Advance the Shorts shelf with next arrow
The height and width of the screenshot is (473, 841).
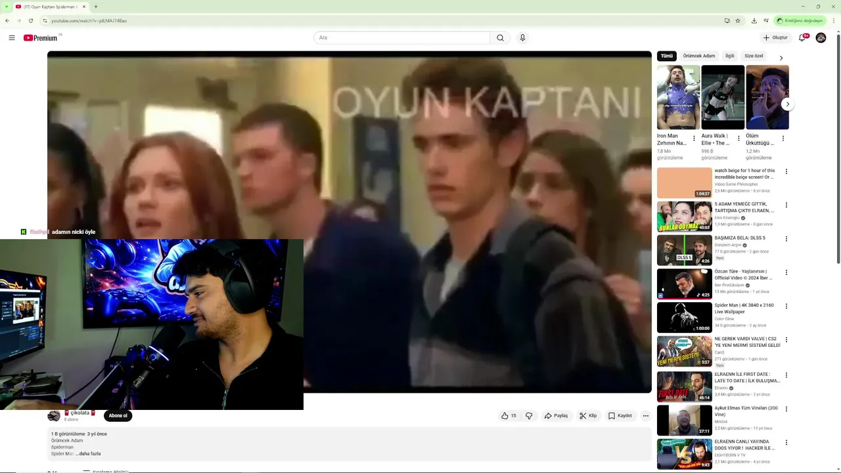[787, 104]
